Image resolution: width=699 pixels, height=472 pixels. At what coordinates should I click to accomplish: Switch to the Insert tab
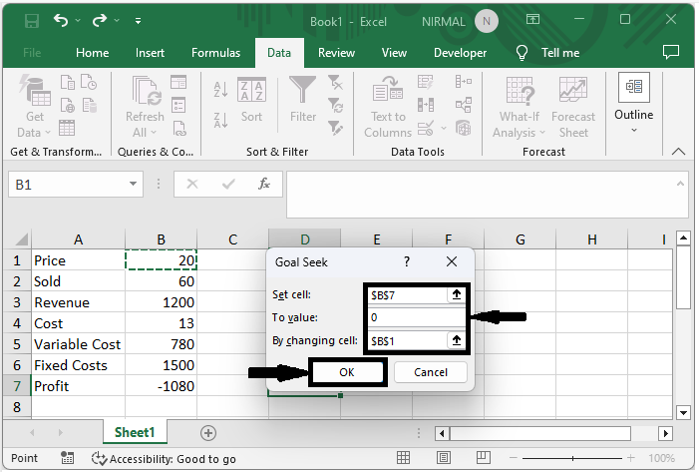(150, 53)
